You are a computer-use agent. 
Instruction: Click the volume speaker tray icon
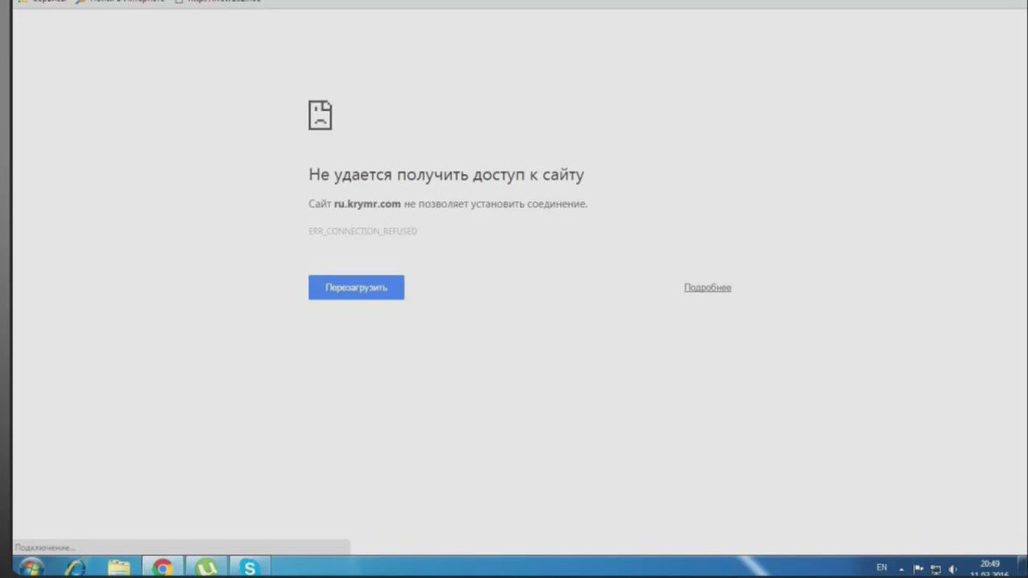pyautogui.click(x=953, y=569)
